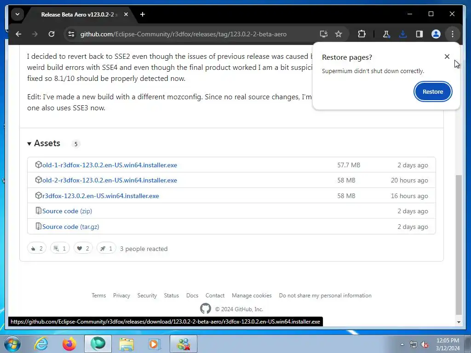Viewport: 471px width, 353px height.
Task: Bookmark this page with the star icon
Action: (x=339, y=34)
